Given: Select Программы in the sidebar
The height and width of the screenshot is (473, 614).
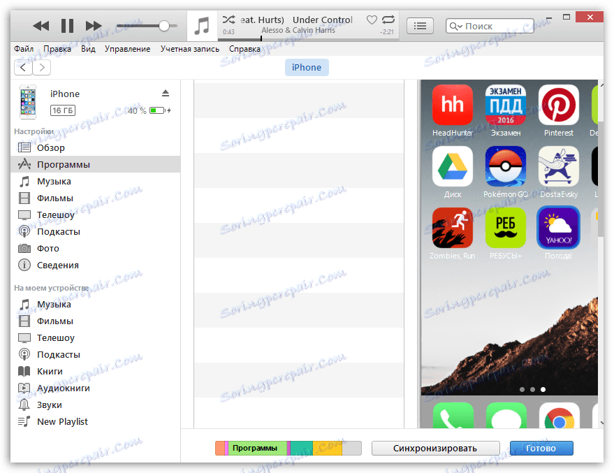Looking at the screenshot, I should click(x=96, y=164).
